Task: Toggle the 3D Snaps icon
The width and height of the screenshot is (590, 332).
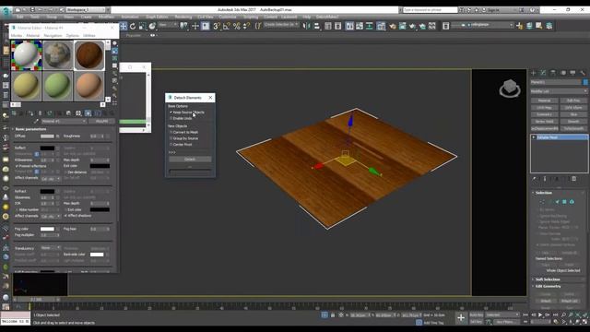Action: [217, 26]
